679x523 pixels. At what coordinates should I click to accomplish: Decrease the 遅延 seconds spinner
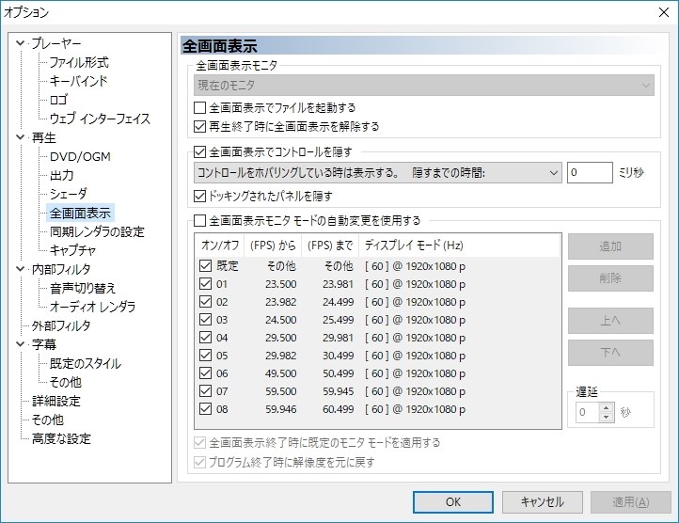point(607,417)
